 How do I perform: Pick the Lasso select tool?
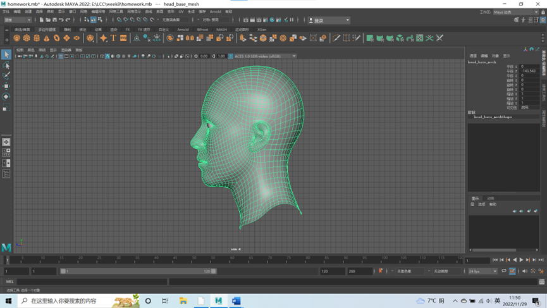coord(6,66)
